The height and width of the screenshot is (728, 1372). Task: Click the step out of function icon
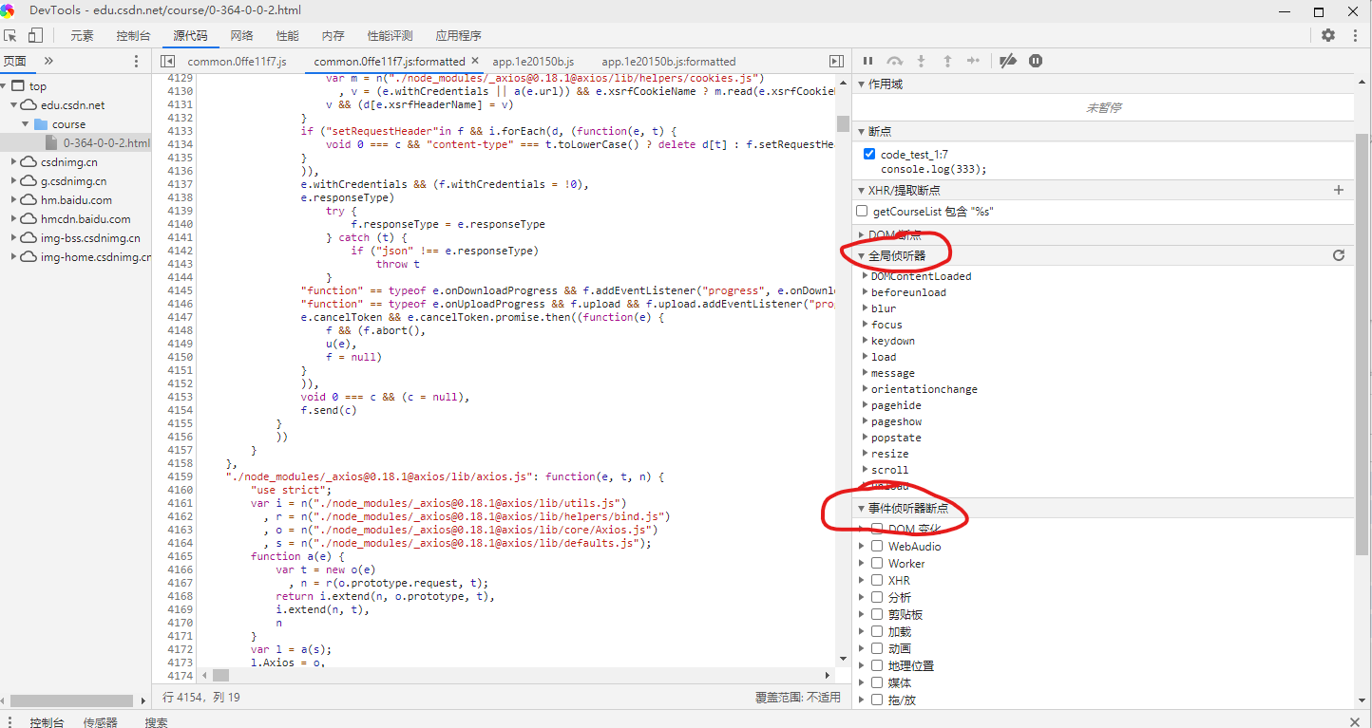click(947, 61)
